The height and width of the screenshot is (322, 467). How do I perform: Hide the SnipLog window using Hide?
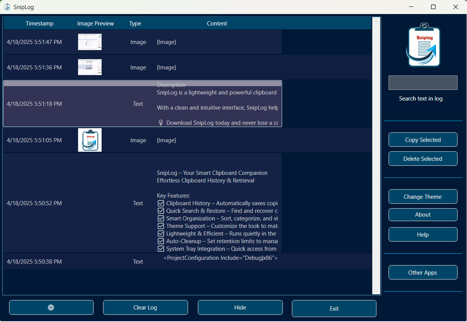click(x=240, y=308)
